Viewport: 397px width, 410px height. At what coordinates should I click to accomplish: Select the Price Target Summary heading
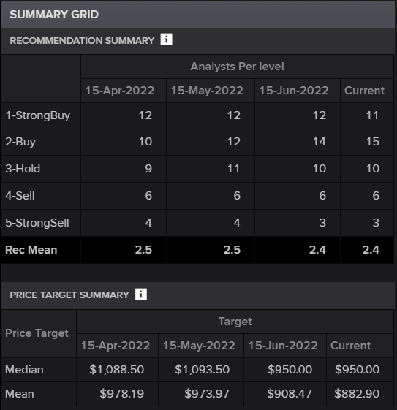pos(69,295)
